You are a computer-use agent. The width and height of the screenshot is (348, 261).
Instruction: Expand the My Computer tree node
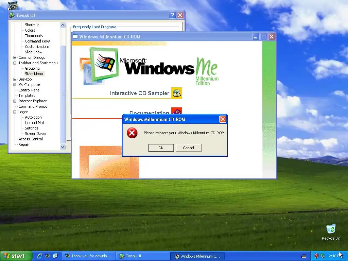15,85
